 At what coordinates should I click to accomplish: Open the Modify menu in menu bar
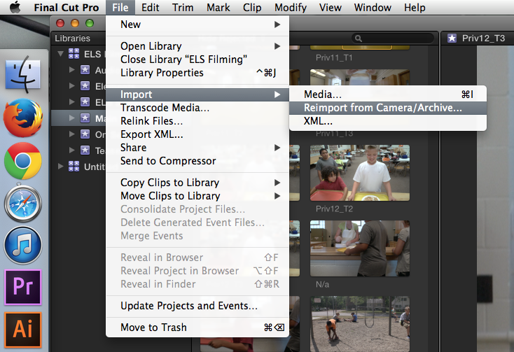289,8
